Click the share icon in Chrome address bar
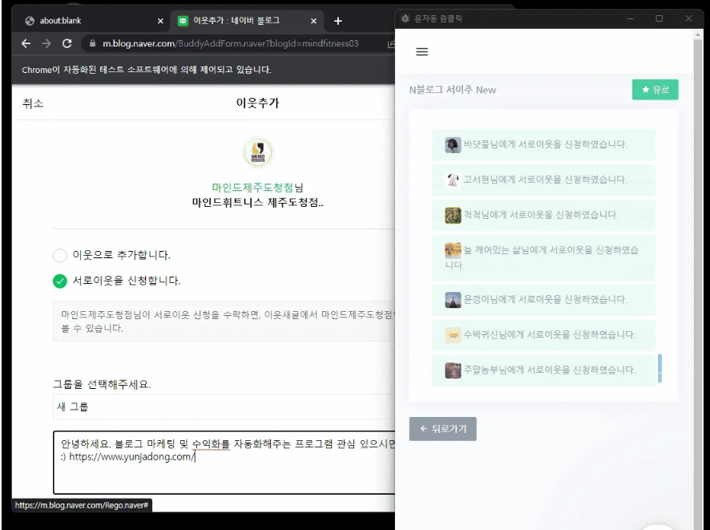 [391, 44]
